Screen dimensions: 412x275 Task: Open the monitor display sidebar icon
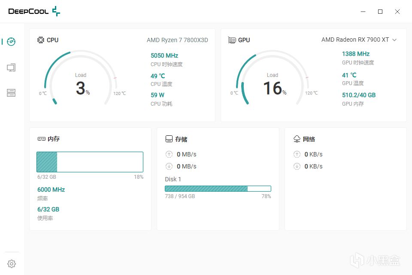(x=11, y=67)
